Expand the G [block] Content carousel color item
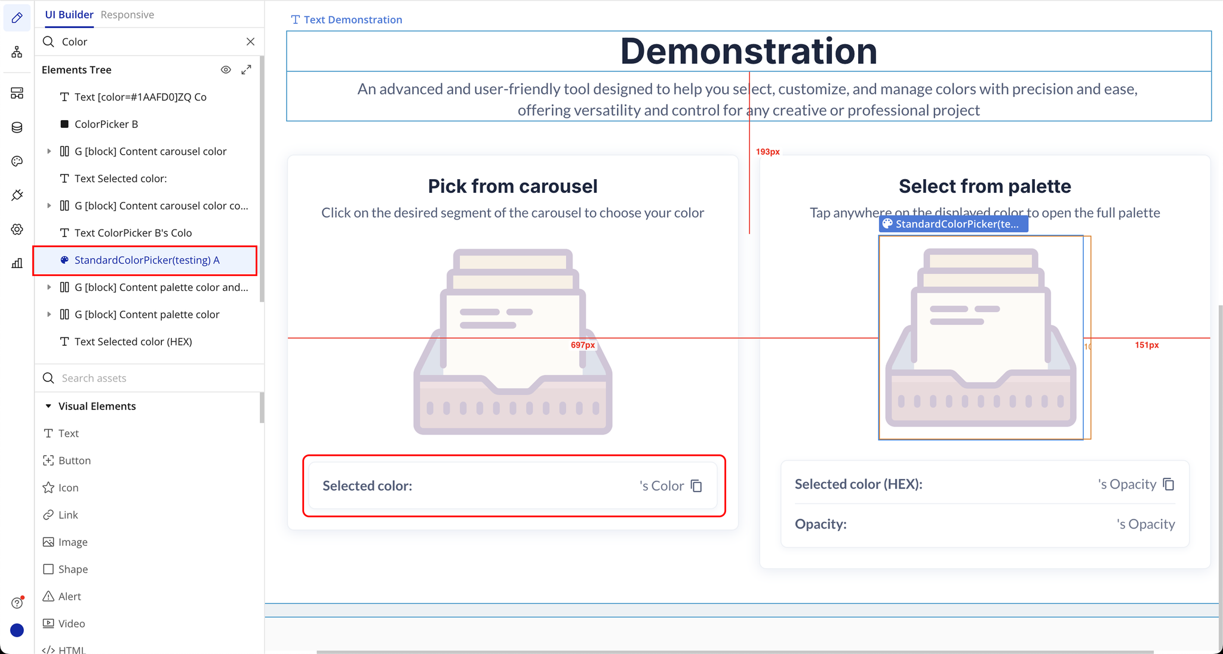 pyautogui.click(x=49, y=151)
